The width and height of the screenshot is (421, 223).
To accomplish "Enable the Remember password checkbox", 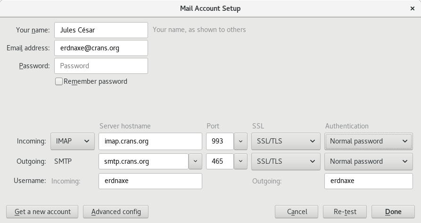I will [59, 81].
